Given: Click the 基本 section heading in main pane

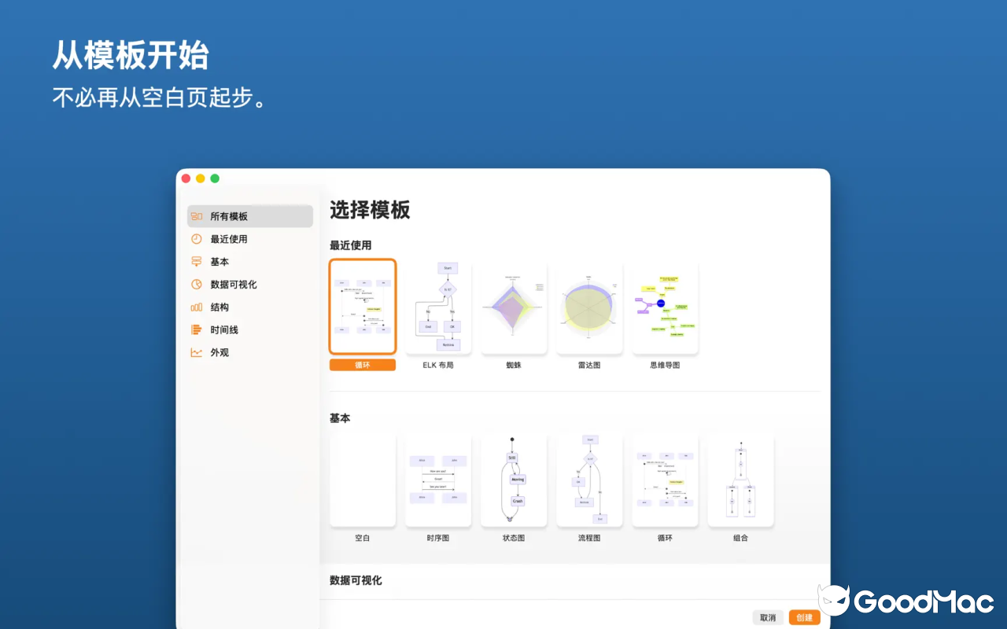Looking at the screenshot, I should tap(340, 418).
